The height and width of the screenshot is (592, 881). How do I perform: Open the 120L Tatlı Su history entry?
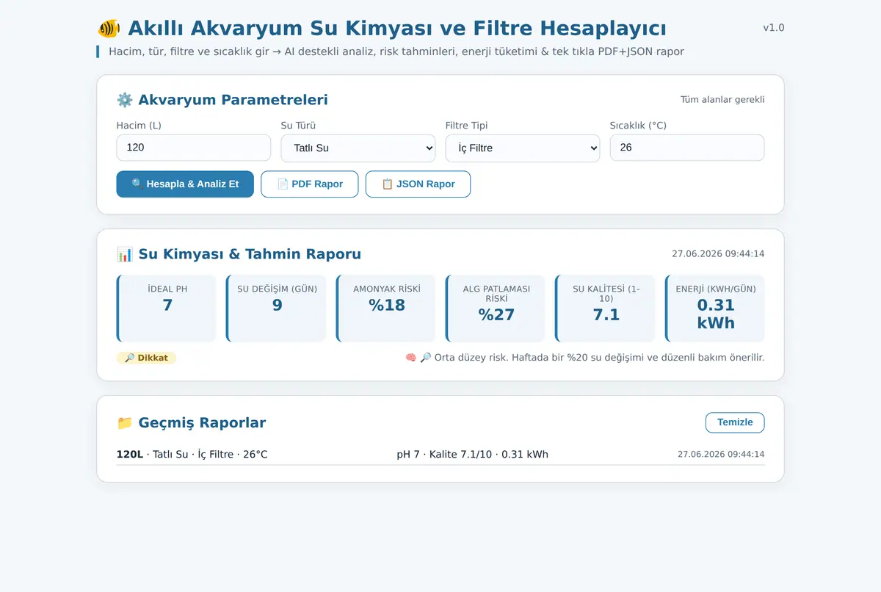click(440, 455)
